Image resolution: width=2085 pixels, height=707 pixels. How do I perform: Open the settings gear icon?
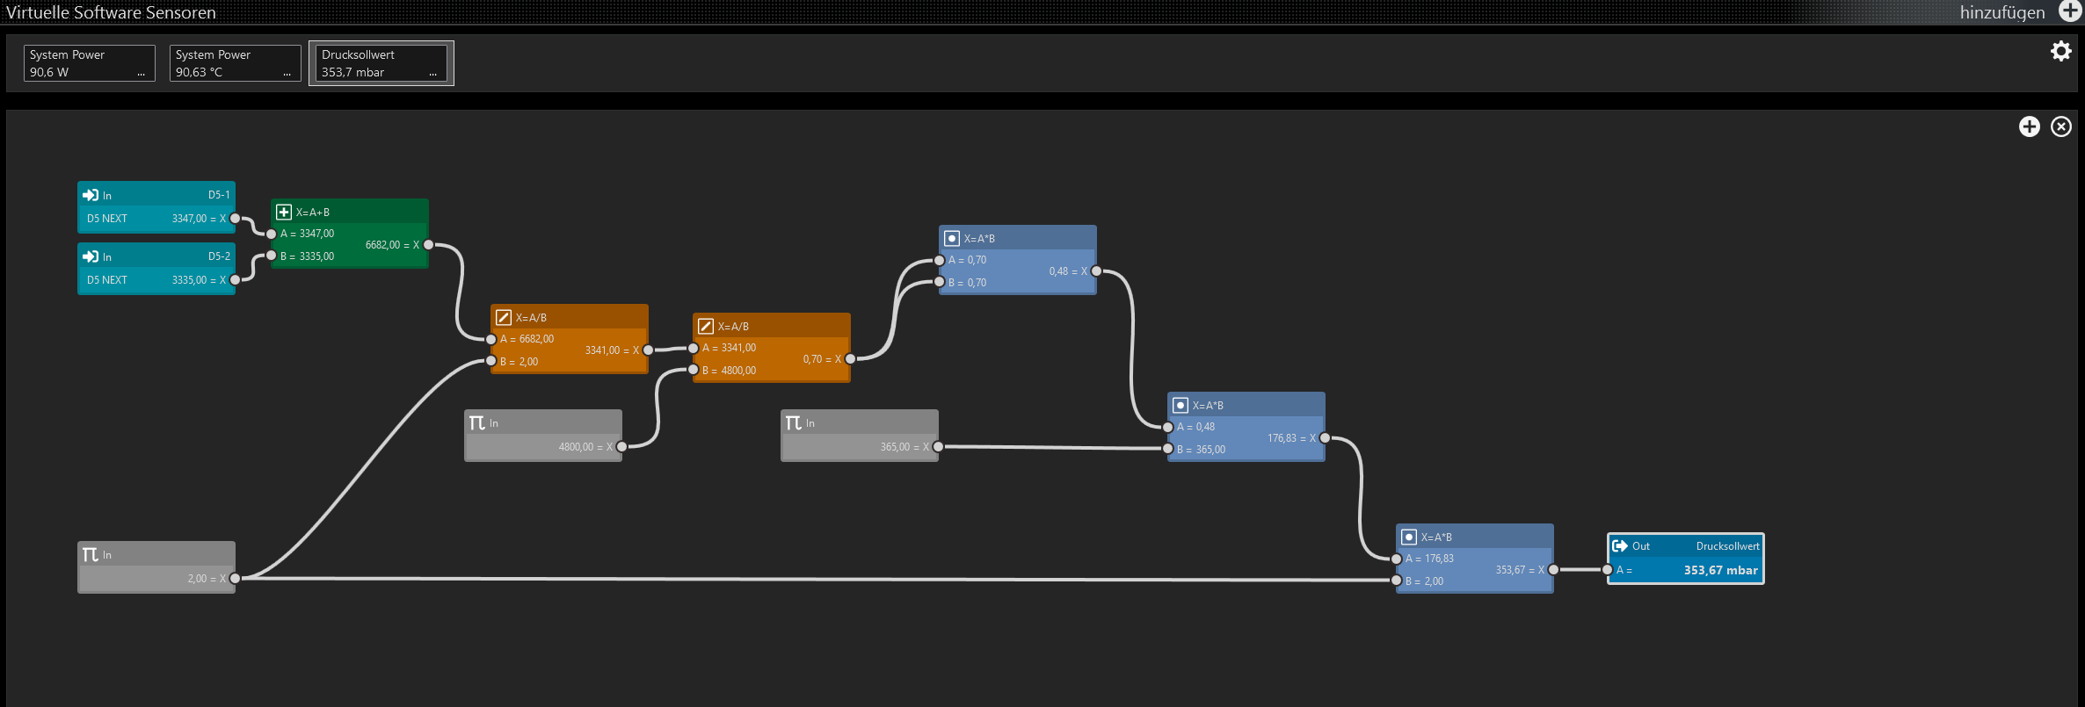point(2060,51)
